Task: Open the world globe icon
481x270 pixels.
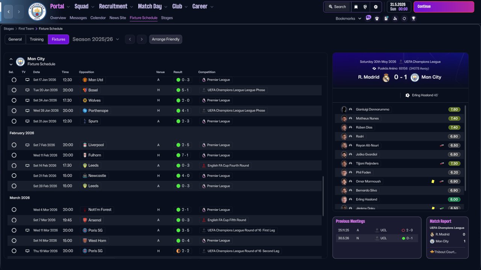Action: pos(365,7)
